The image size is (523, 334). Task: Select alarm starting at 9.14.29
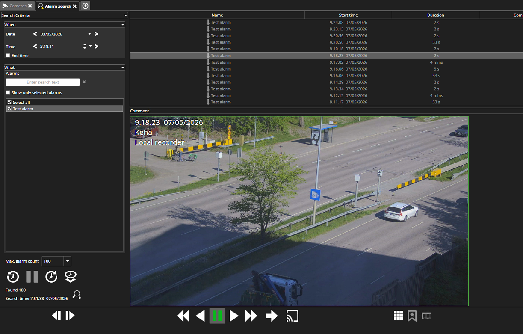point(326,82)
